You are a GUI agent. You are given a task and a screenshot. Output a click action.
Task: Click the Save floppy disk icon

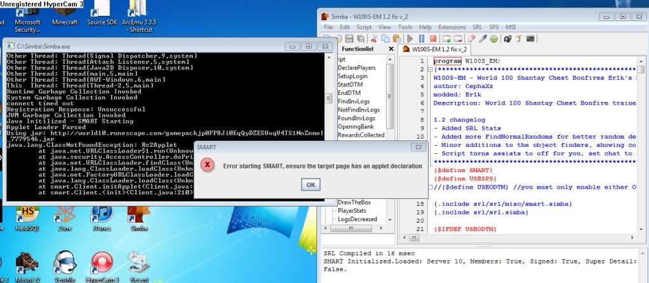349,39
